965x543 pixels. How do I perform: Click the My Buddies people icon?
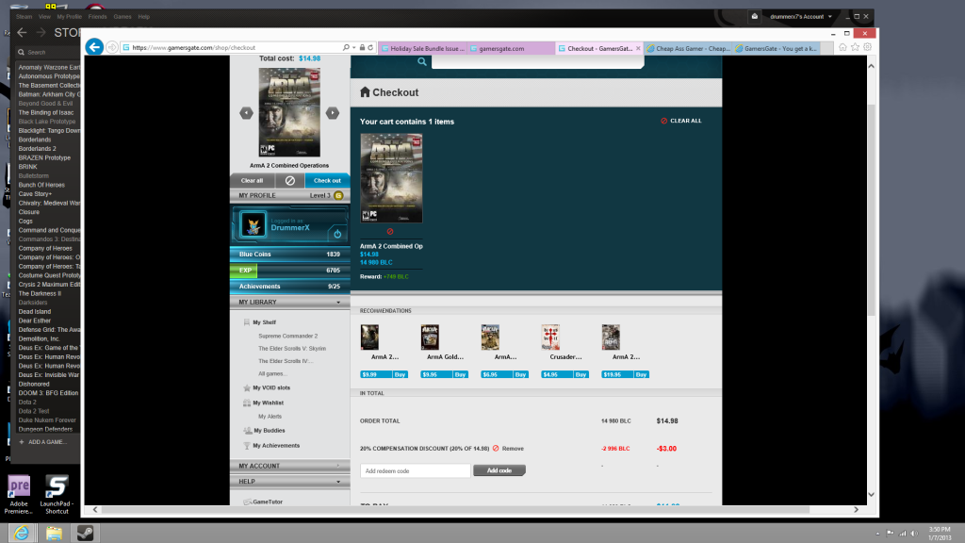point(248,430)
